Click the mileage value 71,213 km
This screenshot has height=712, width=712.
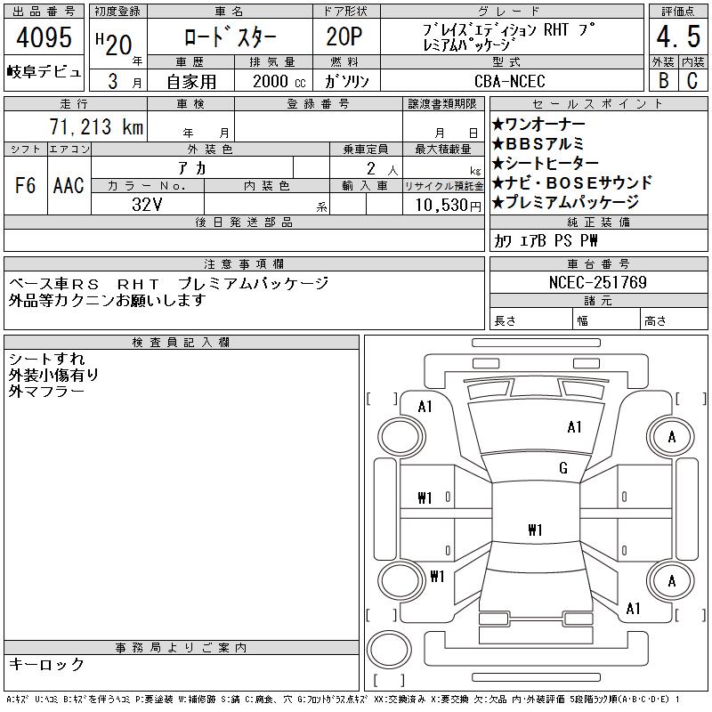96,126
